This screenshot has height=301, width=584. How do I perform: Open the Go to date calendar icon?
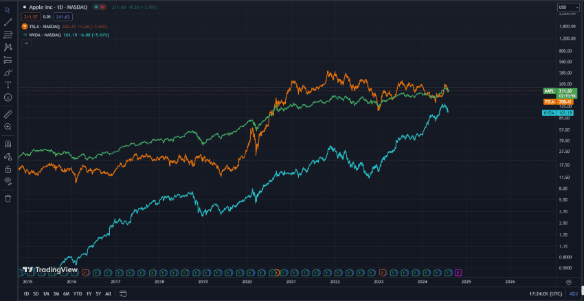123,293
